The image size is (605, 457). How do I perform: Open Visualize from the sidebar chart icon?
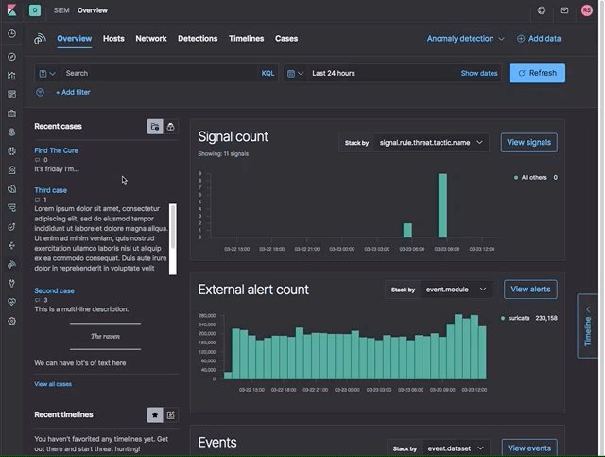[x=11, y=76]
